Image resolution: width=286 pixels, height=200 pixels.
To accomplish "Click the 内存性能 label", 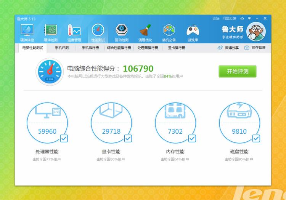I will pos(175,152).
